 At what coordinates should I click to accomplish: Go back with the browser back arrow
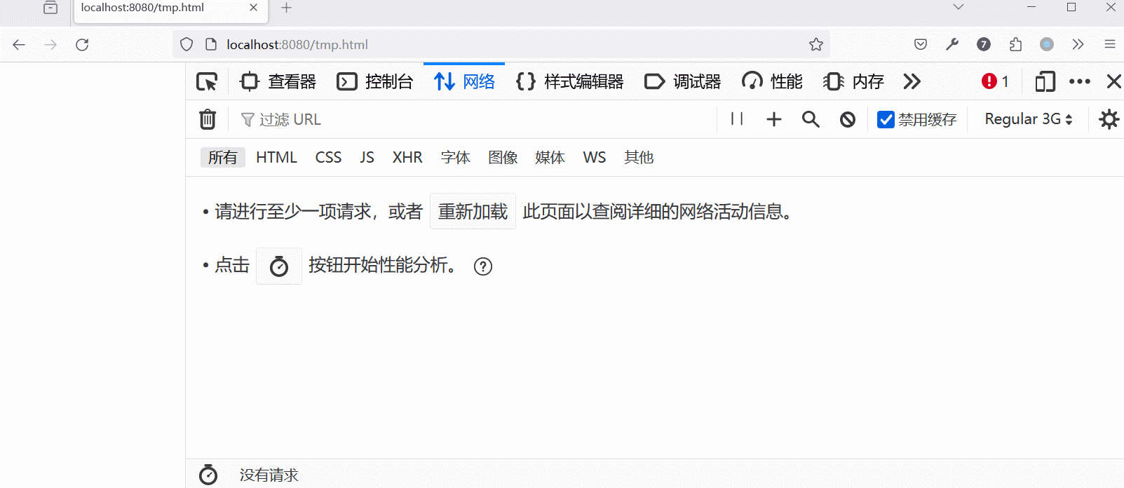pyautogui.click(x=19, y=45)
